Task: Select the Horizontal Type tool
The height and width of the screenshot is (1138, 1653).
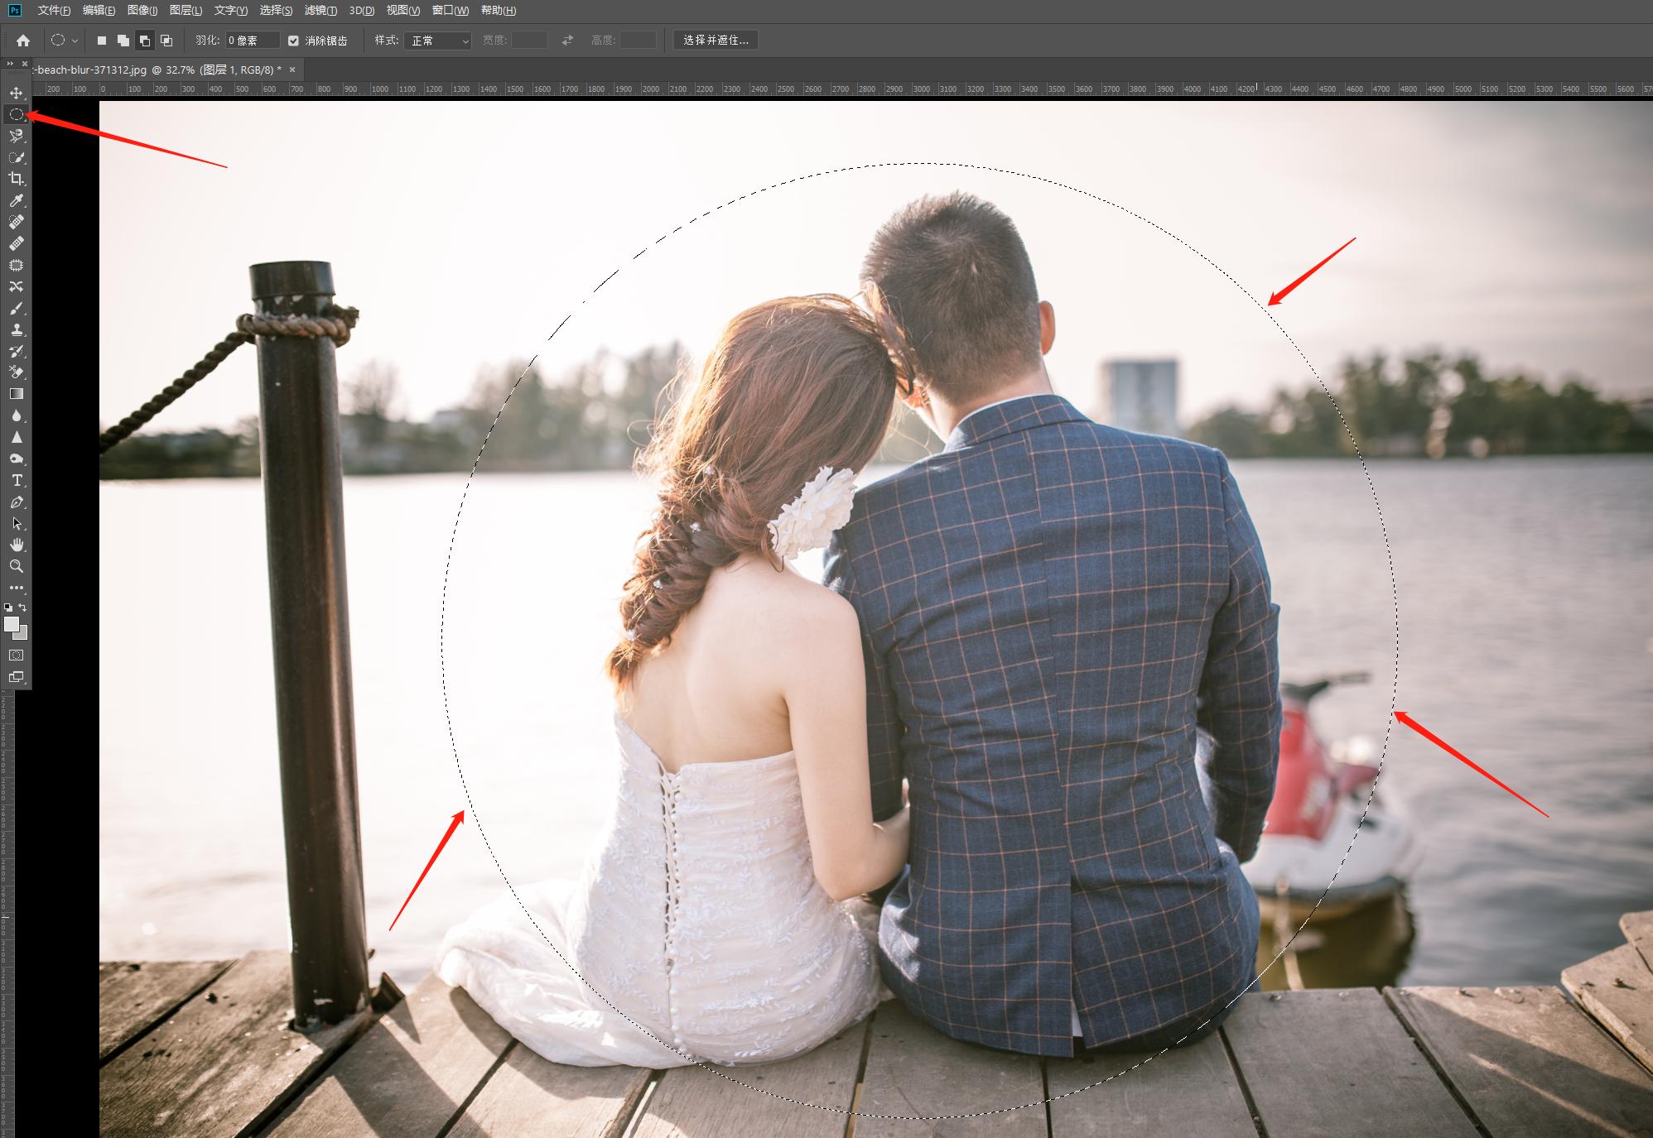Action: (x=16, y=480)
